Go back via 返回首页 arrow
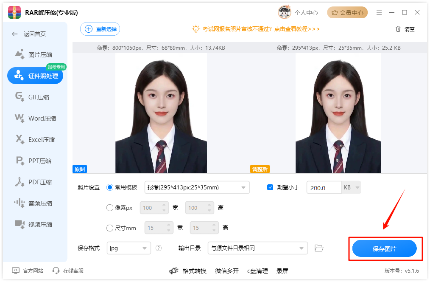Image resolution: width=430 pixels, height=282 pixels. coord(15,34)
